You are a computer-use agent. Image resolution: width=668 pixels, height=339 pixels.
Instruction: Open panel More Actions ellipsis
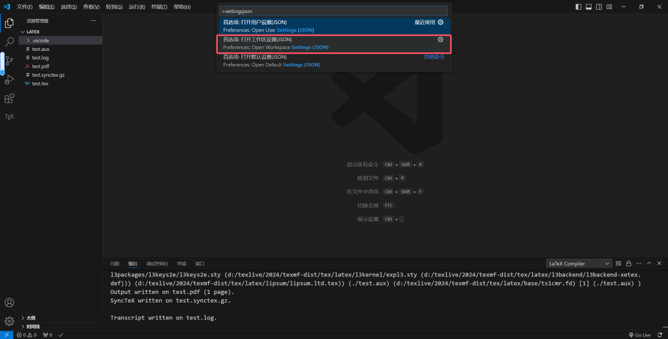coord(639,263)
